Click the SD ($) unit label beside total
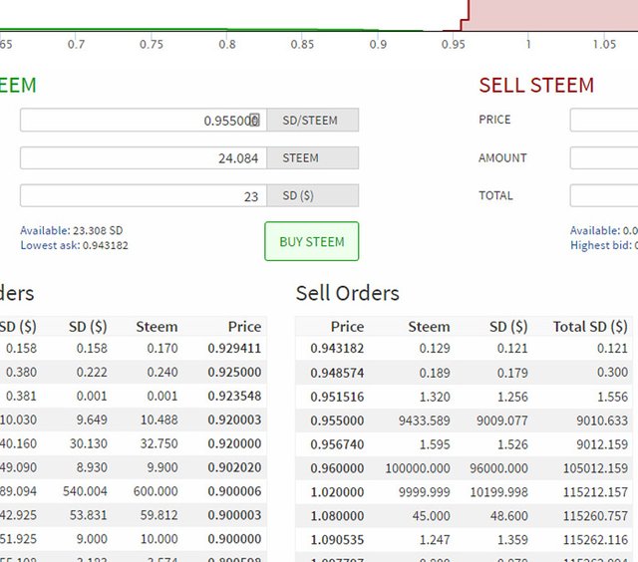 (312, 195)
